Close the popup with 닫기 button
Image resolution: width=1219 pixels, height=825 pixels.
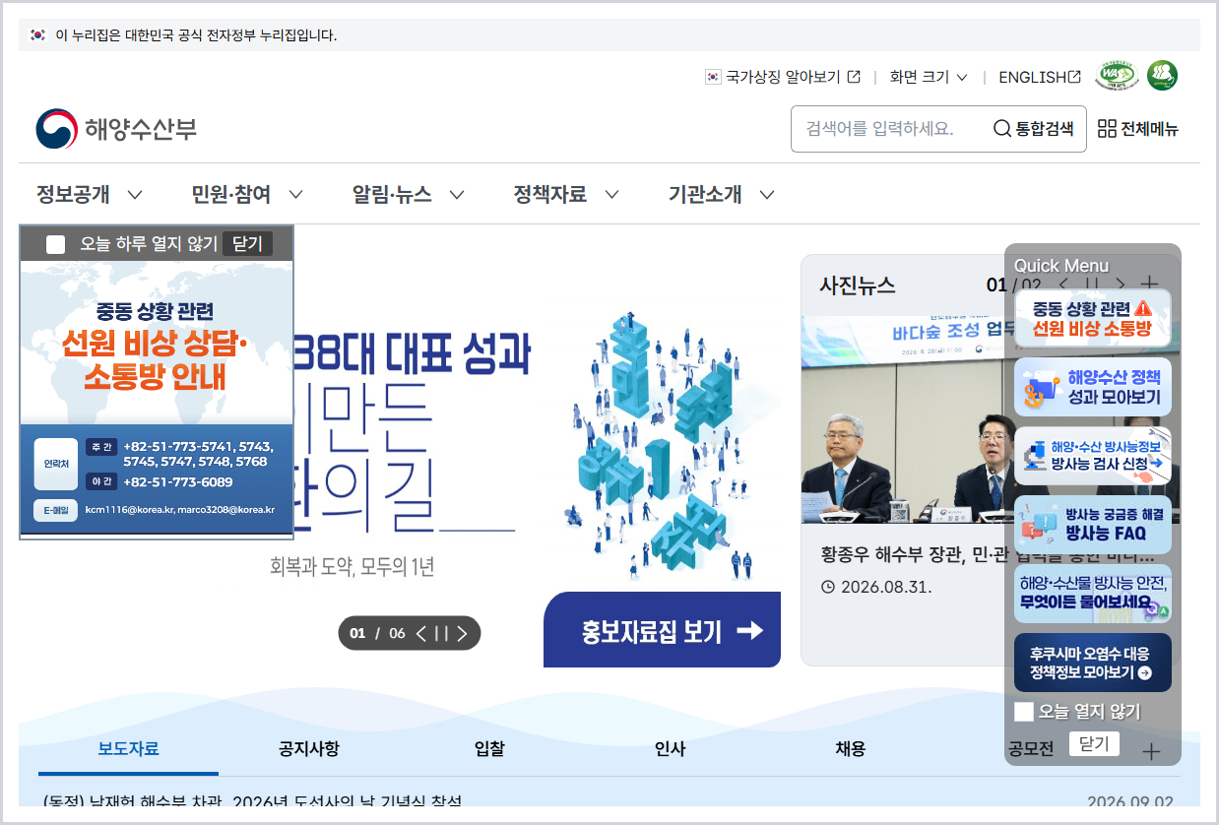point(247,244)
